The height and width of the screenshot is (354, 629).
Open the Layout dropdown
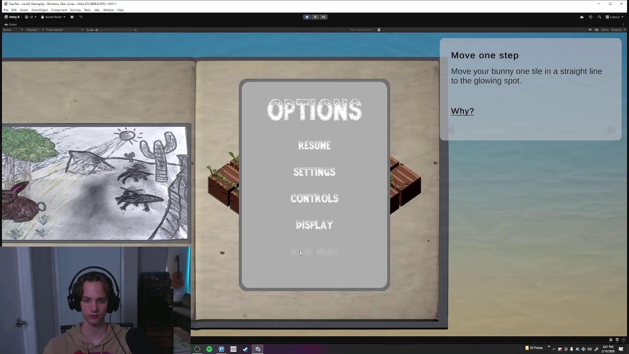615,17
